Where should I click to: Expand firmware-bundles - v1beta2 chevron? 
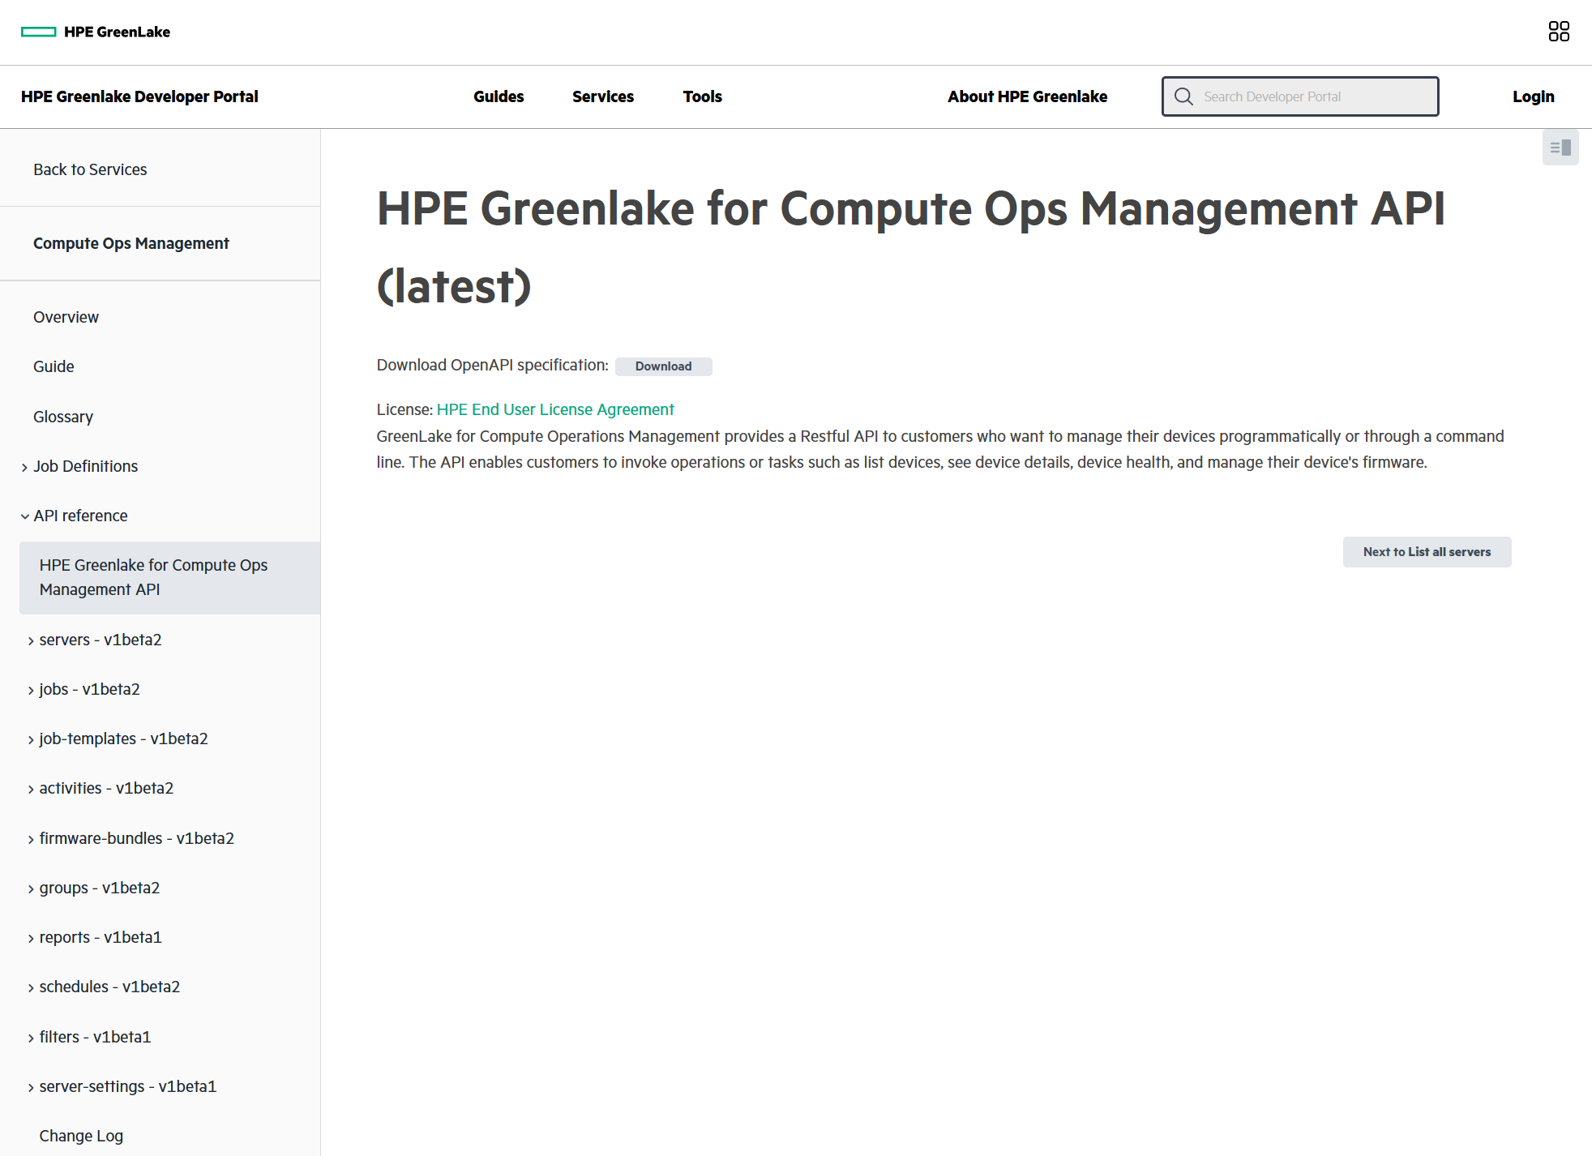tap(31, 839)
